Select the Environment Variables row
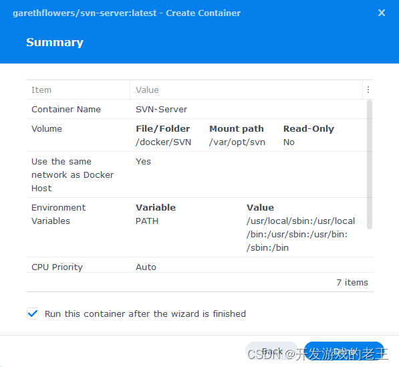 [x=196, y=227]
